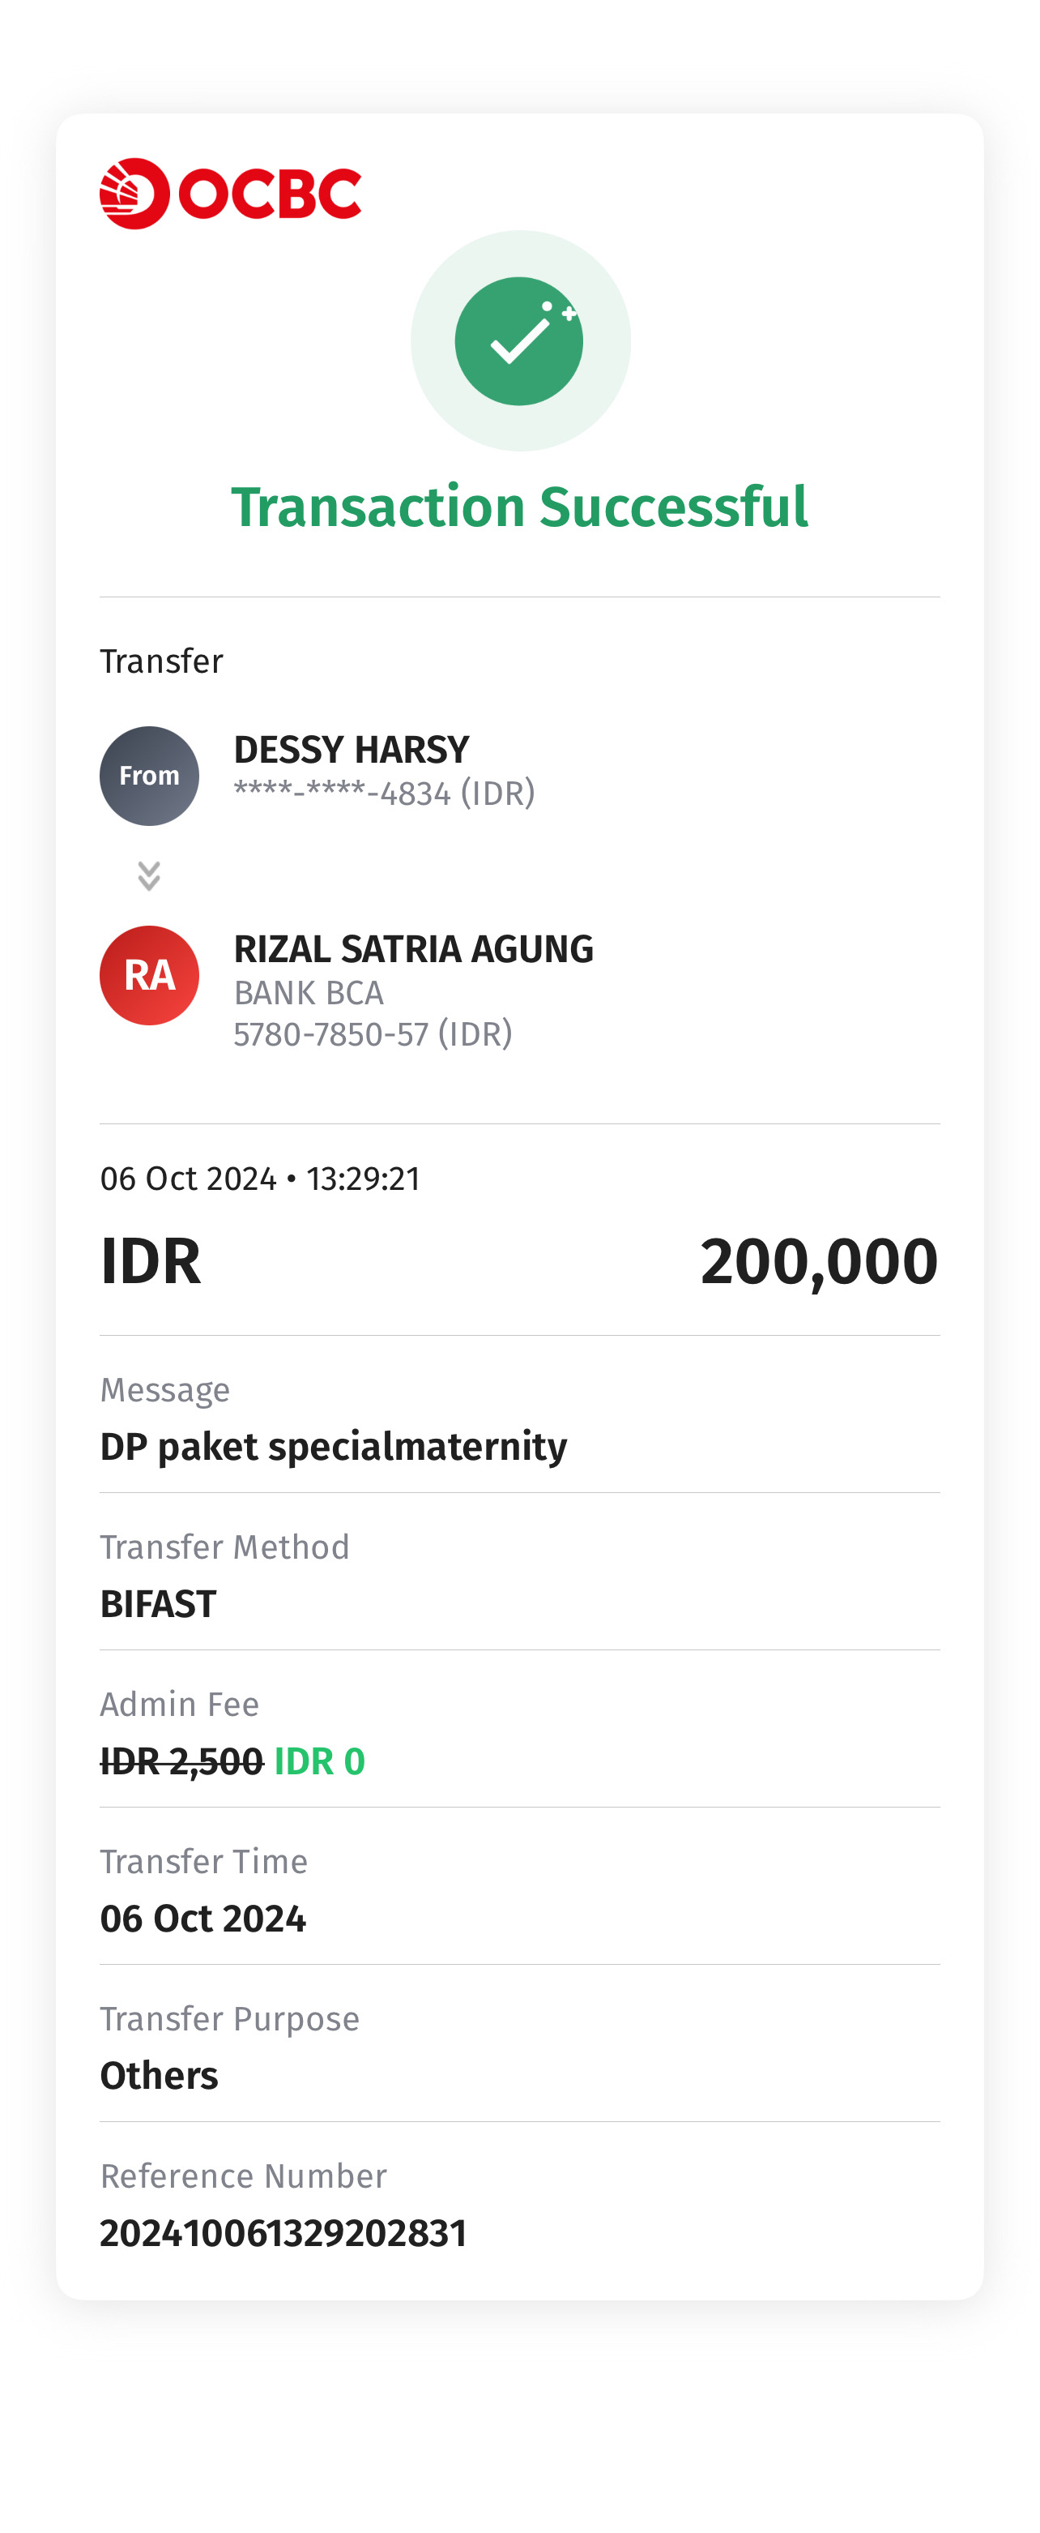
Task: Click the Transfer Time value 06 Oct 2024
Action: tap(203, 1919)
